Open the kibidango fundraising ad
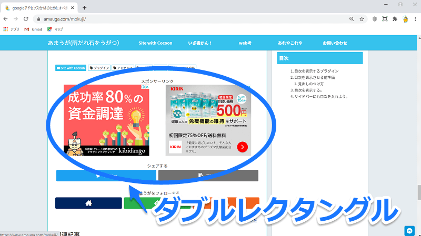 (107, 121)
